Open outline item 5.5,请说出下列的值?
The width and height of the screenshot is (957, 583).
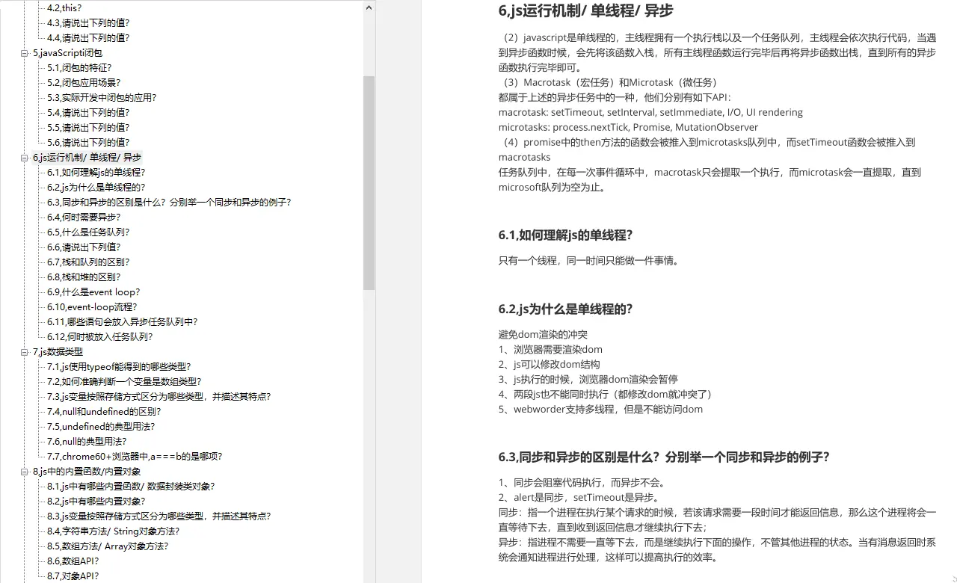point(88,128)
